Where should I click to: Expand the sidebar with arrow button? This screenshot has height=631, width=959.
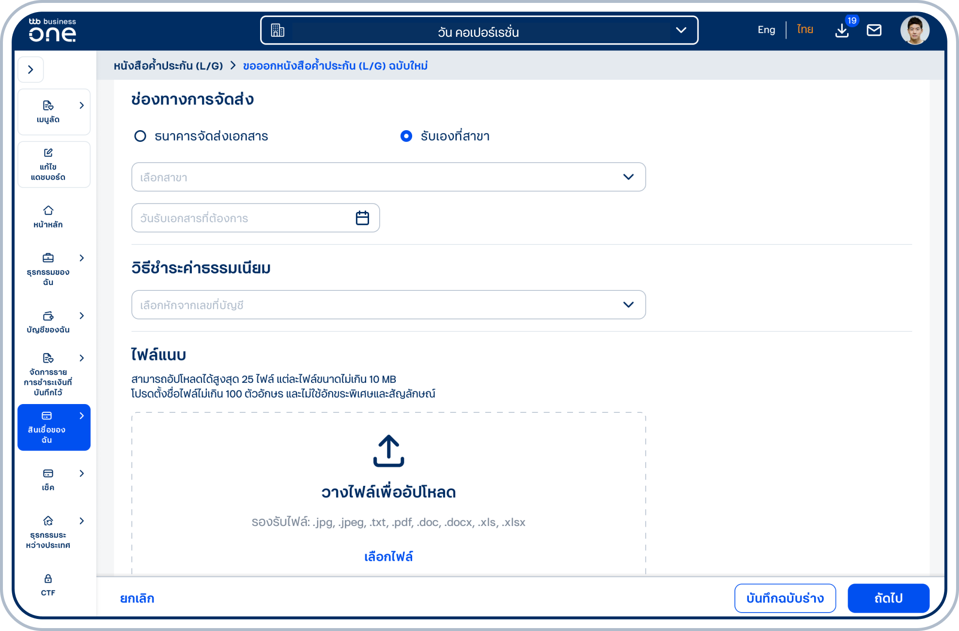31,70
